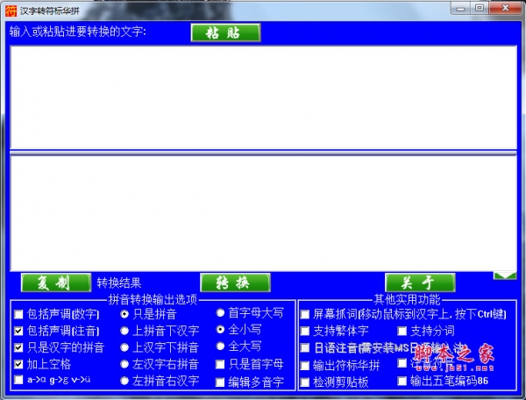Maximize the 汉字转符标华拼 window
Image resolution: width=526 pixels, height=400 pixels.
480,8
